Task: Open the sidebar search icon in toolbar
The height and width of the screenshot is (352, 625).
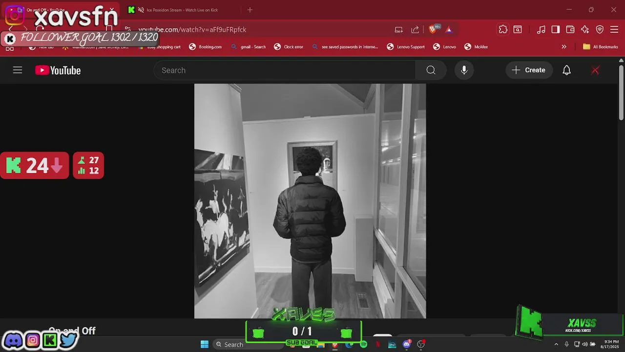Action: pos(518,30)
